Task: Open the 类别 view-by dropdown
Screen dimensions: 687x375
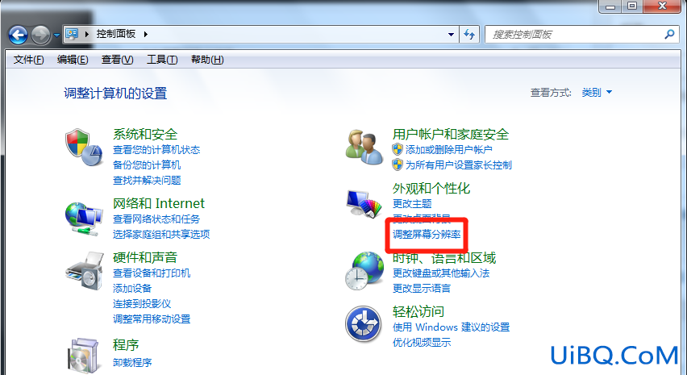Action: click(597, 93)
